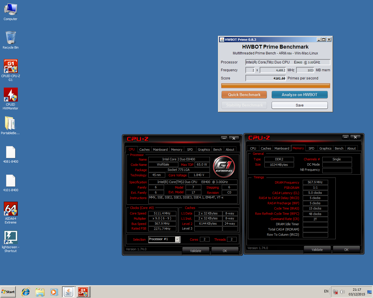Click the memory Size value 1024 MBytes

click(x=279, y=165)
